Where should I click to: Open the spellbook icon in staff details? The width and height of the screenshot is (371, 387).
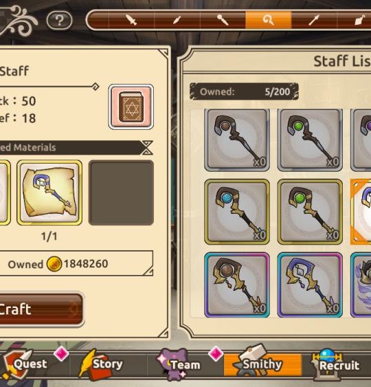point(131,107)
